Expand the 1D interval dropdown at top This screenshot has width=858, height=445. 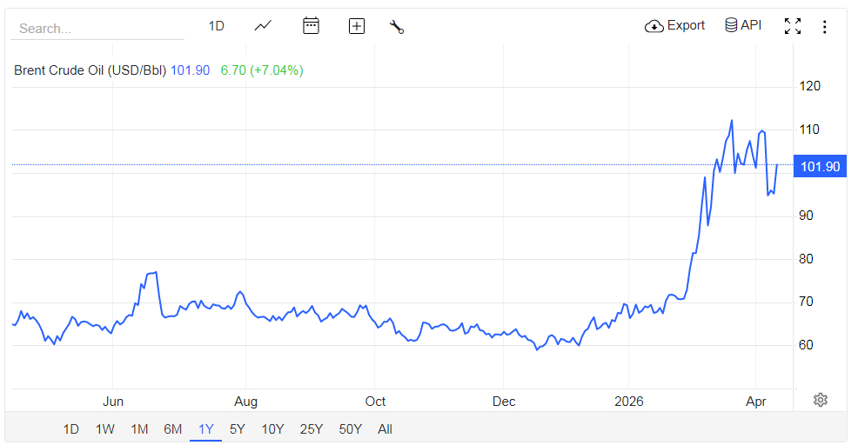[x=217, y=26]
